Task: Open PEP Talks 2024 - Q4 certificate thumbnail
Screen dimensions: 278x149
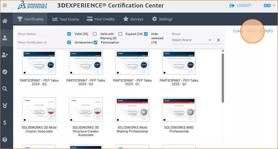Action: [86, 62]
